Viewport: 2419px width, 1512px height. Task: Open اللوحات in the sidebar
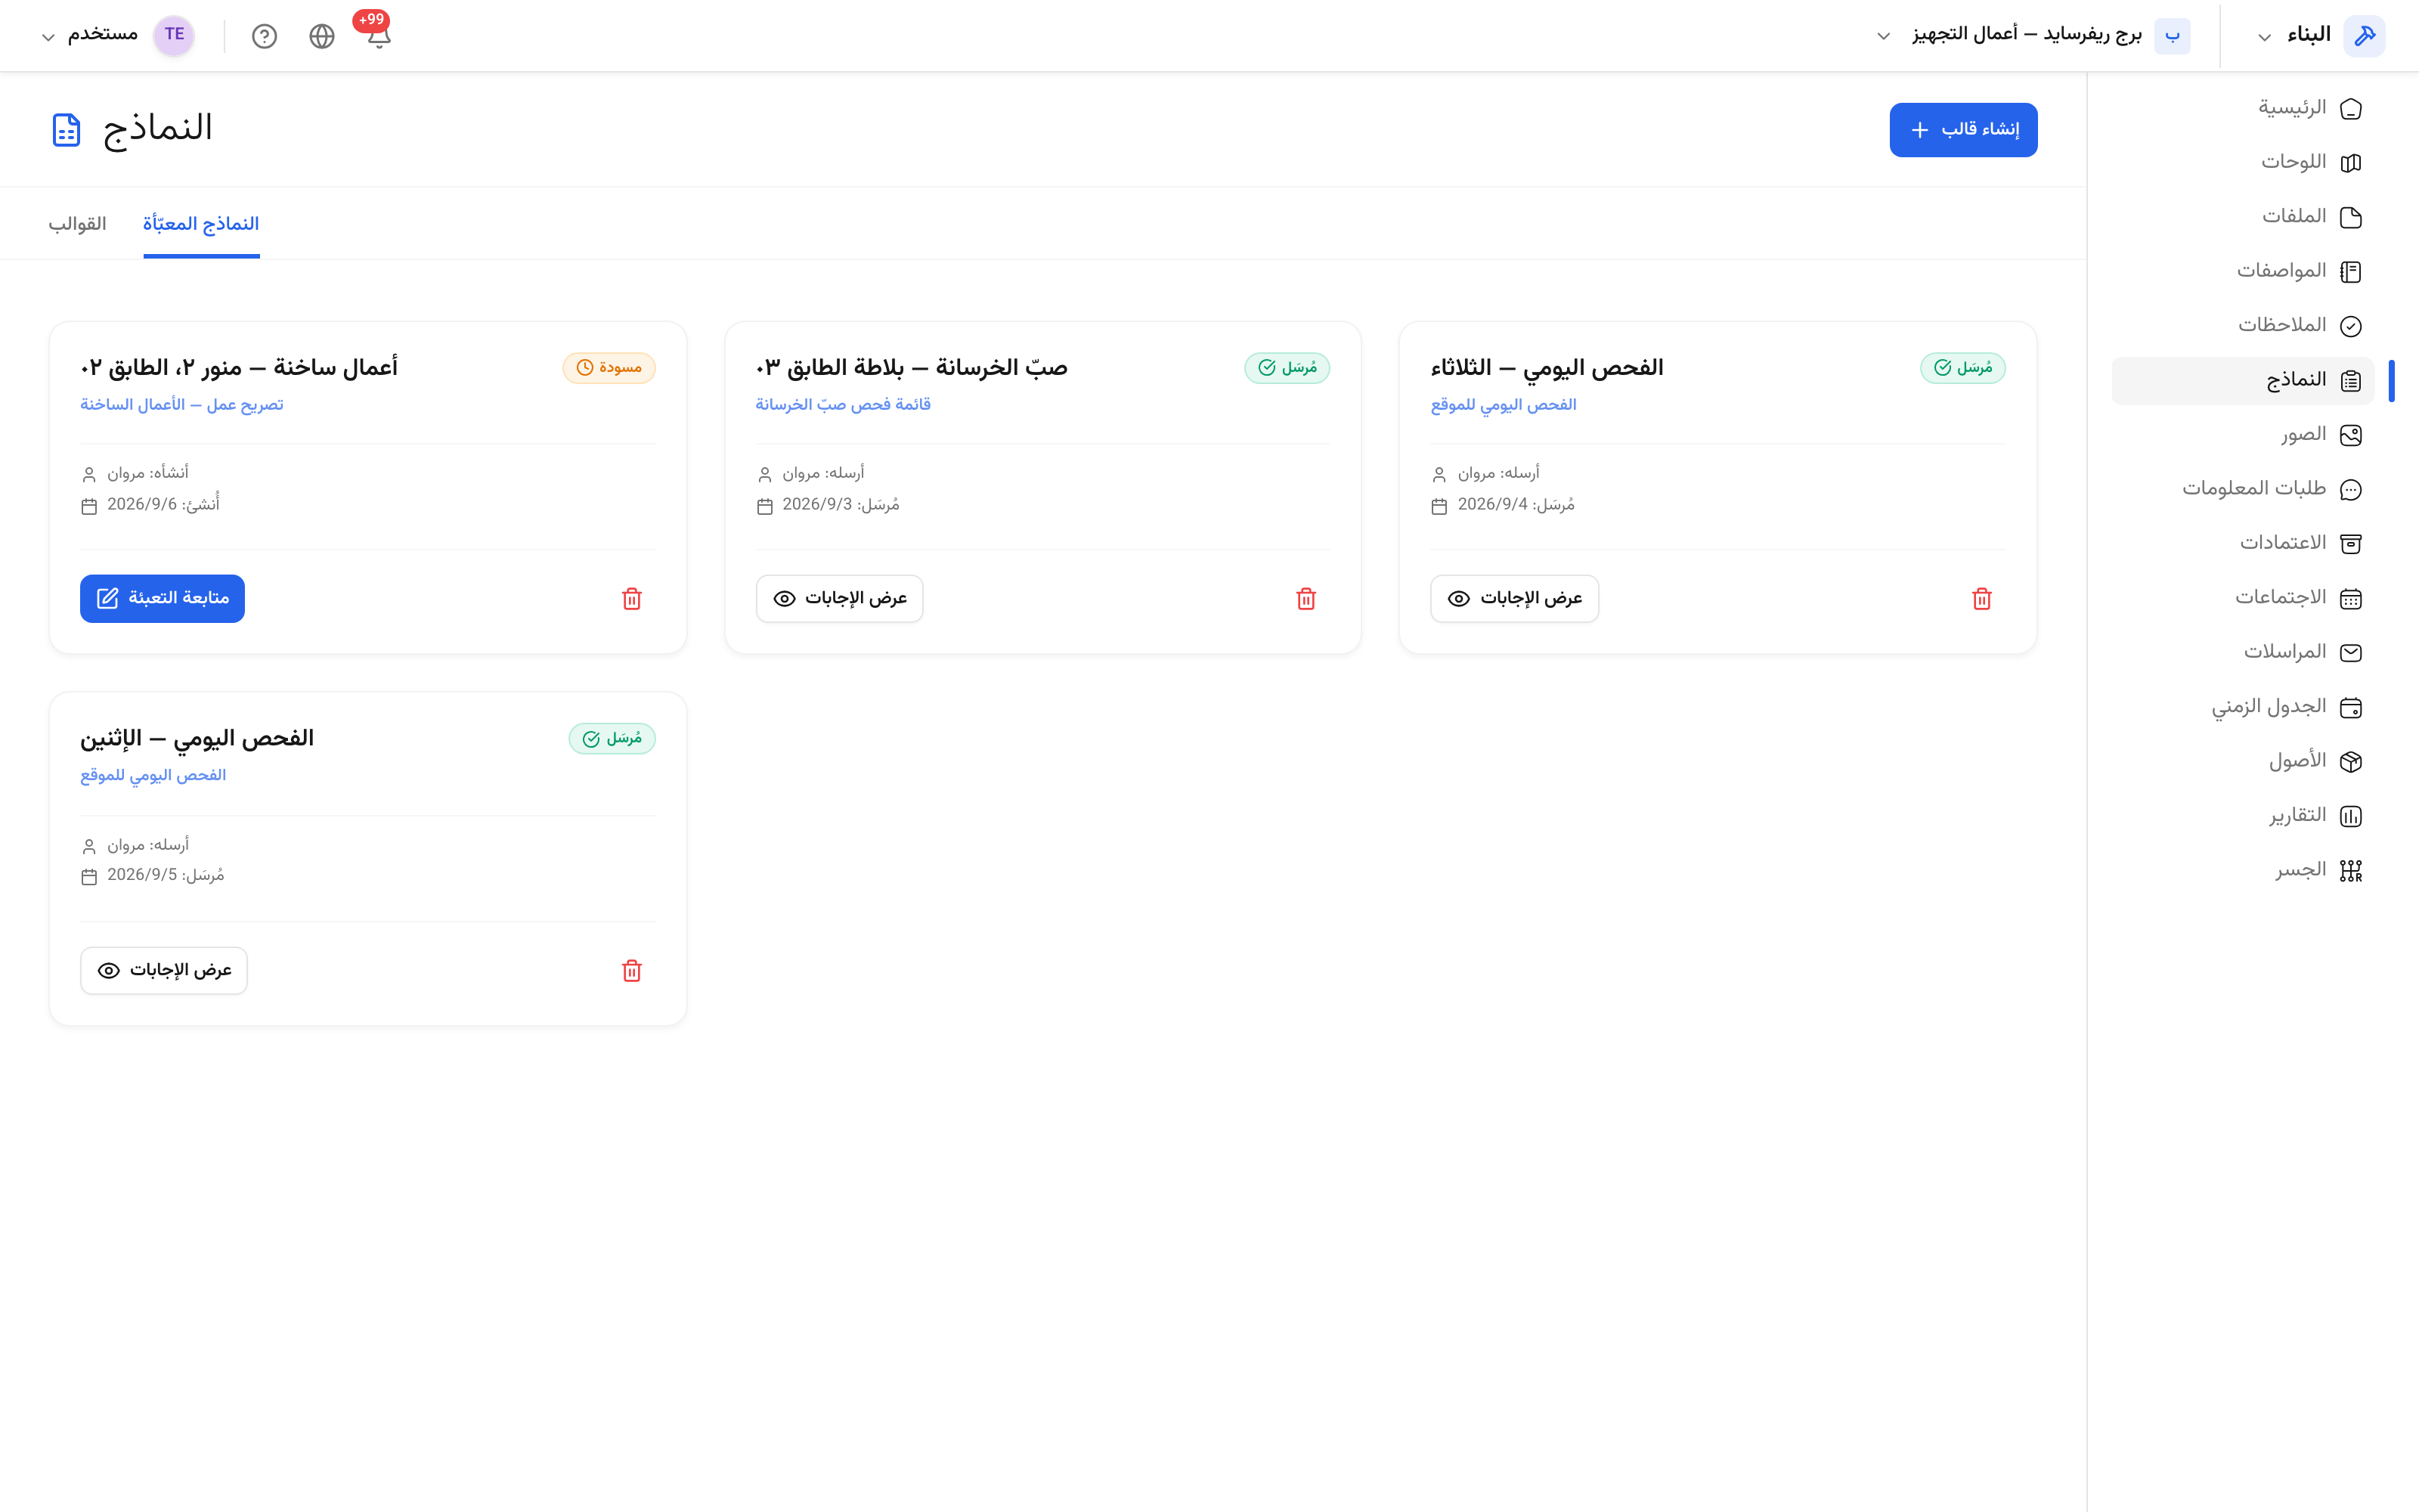click(2243, 162)
